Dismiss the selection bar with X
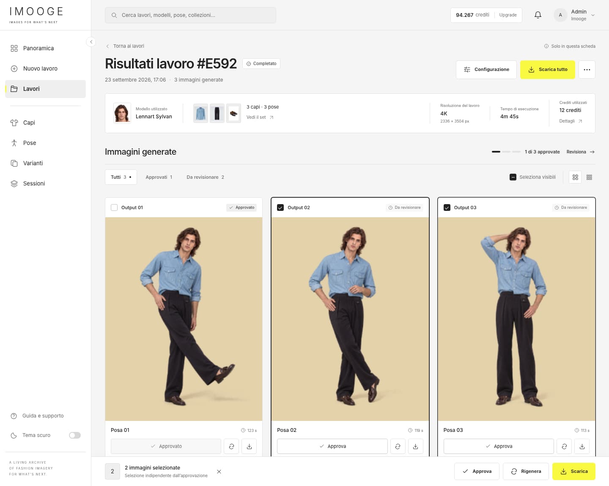The image size is (609, 486). (219, 472)
